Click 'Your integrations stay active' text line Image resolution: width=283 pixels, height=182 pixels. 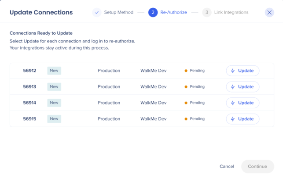pyautogui.click(x=59, y=48)
